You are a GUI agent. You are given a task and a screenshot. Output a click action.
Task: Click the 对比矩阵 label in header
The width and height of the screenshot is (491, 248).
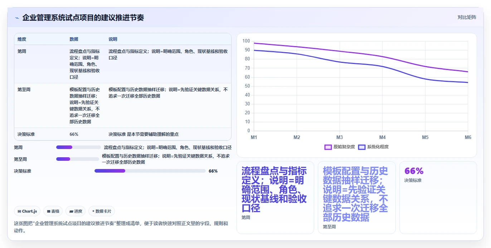[x=467, y=17]
